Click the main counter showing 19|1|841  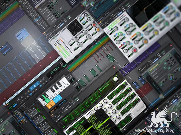(55, 71)
